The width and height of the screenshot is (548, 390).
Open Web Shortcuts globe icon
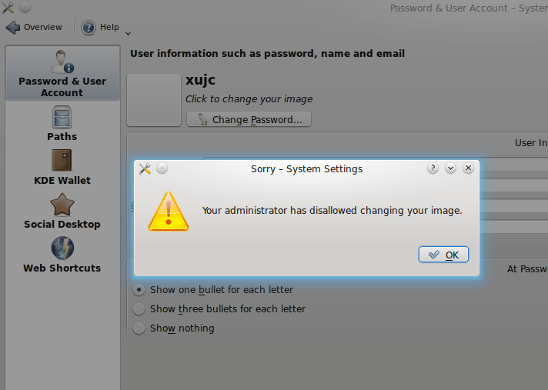(62, 248)
